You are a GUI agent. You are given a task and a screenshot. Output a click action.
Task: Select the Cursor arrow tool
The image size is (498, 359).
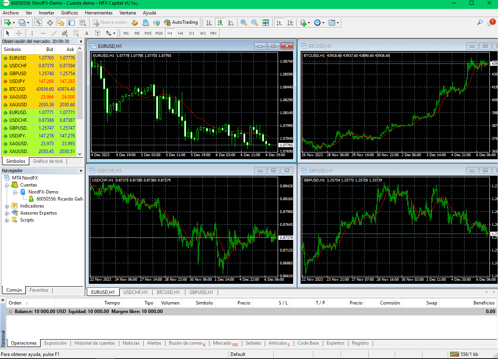[x=7, y=33]
